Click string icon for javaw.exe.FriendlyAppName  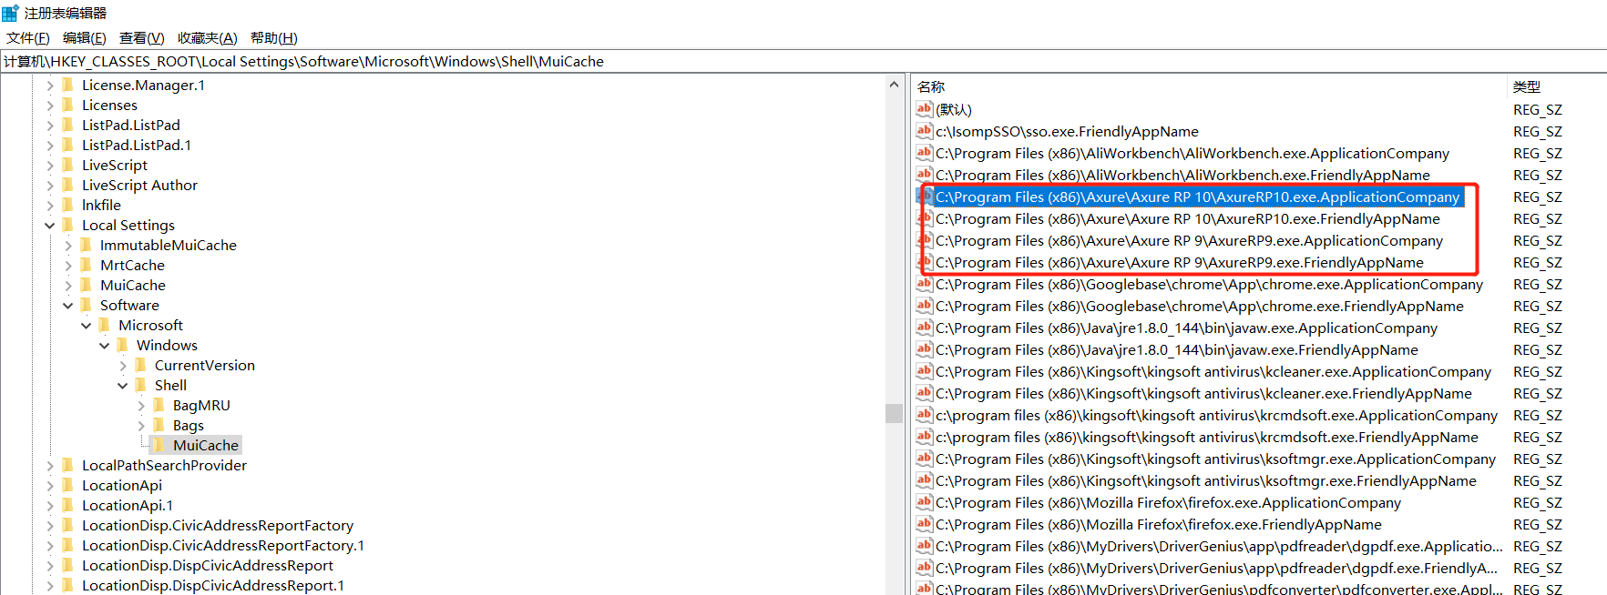coord(925,349)
